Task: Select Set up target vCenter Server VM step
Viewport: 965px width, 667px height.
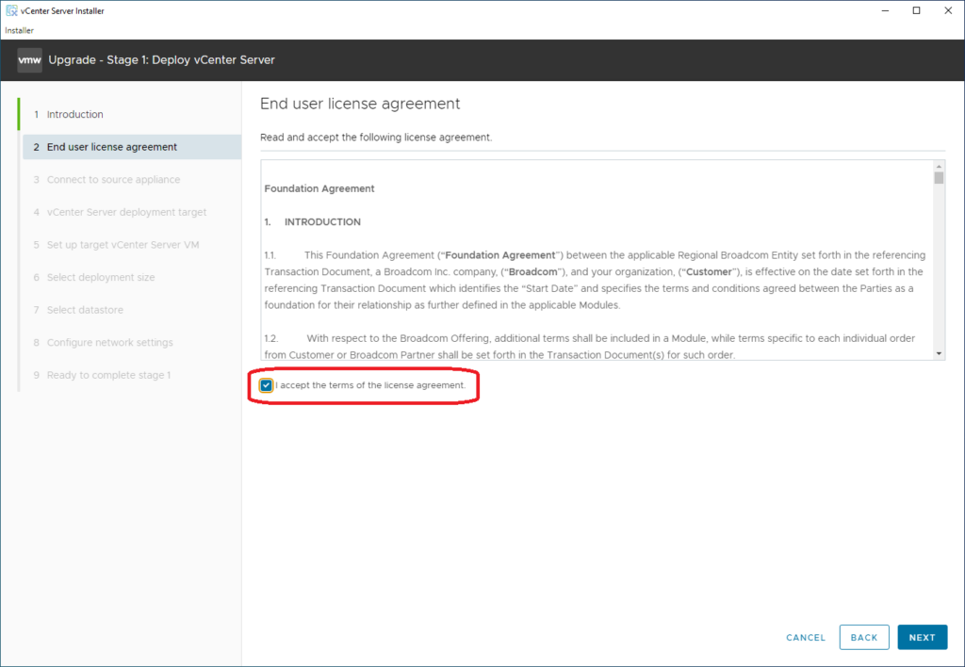Action: (123, 245)
